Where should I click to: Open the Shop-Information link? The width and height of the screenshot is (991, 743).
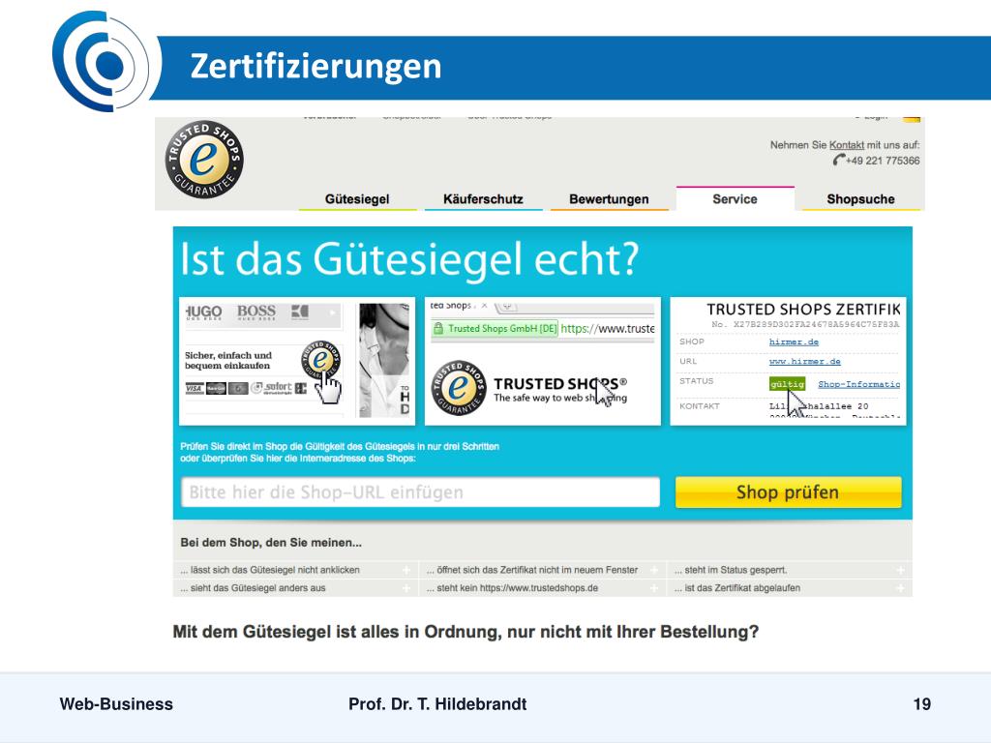coord(859,384)
